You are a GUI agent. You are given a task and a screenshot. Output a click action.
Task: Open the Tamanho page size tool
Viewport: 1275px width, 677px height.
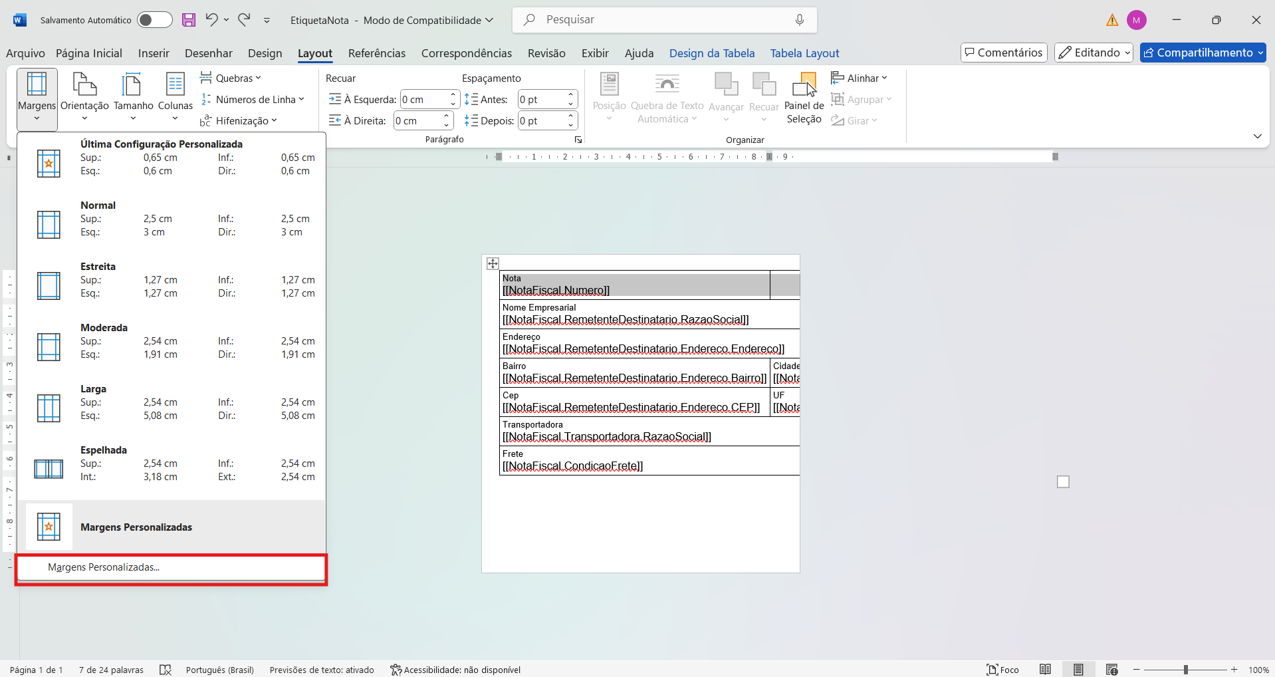point(133,97)
